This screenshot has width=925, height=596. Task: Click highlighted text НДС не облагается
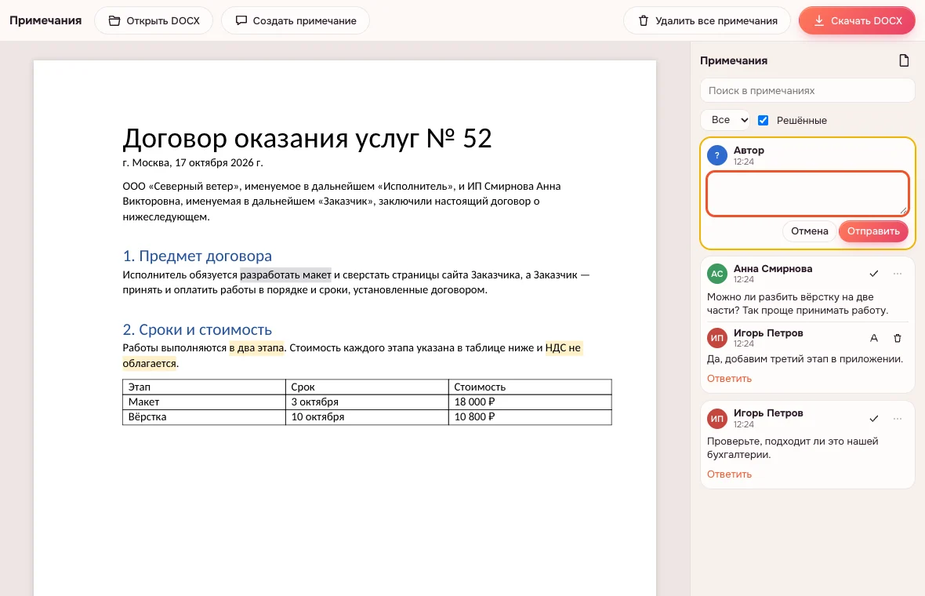tap(564, 348)
